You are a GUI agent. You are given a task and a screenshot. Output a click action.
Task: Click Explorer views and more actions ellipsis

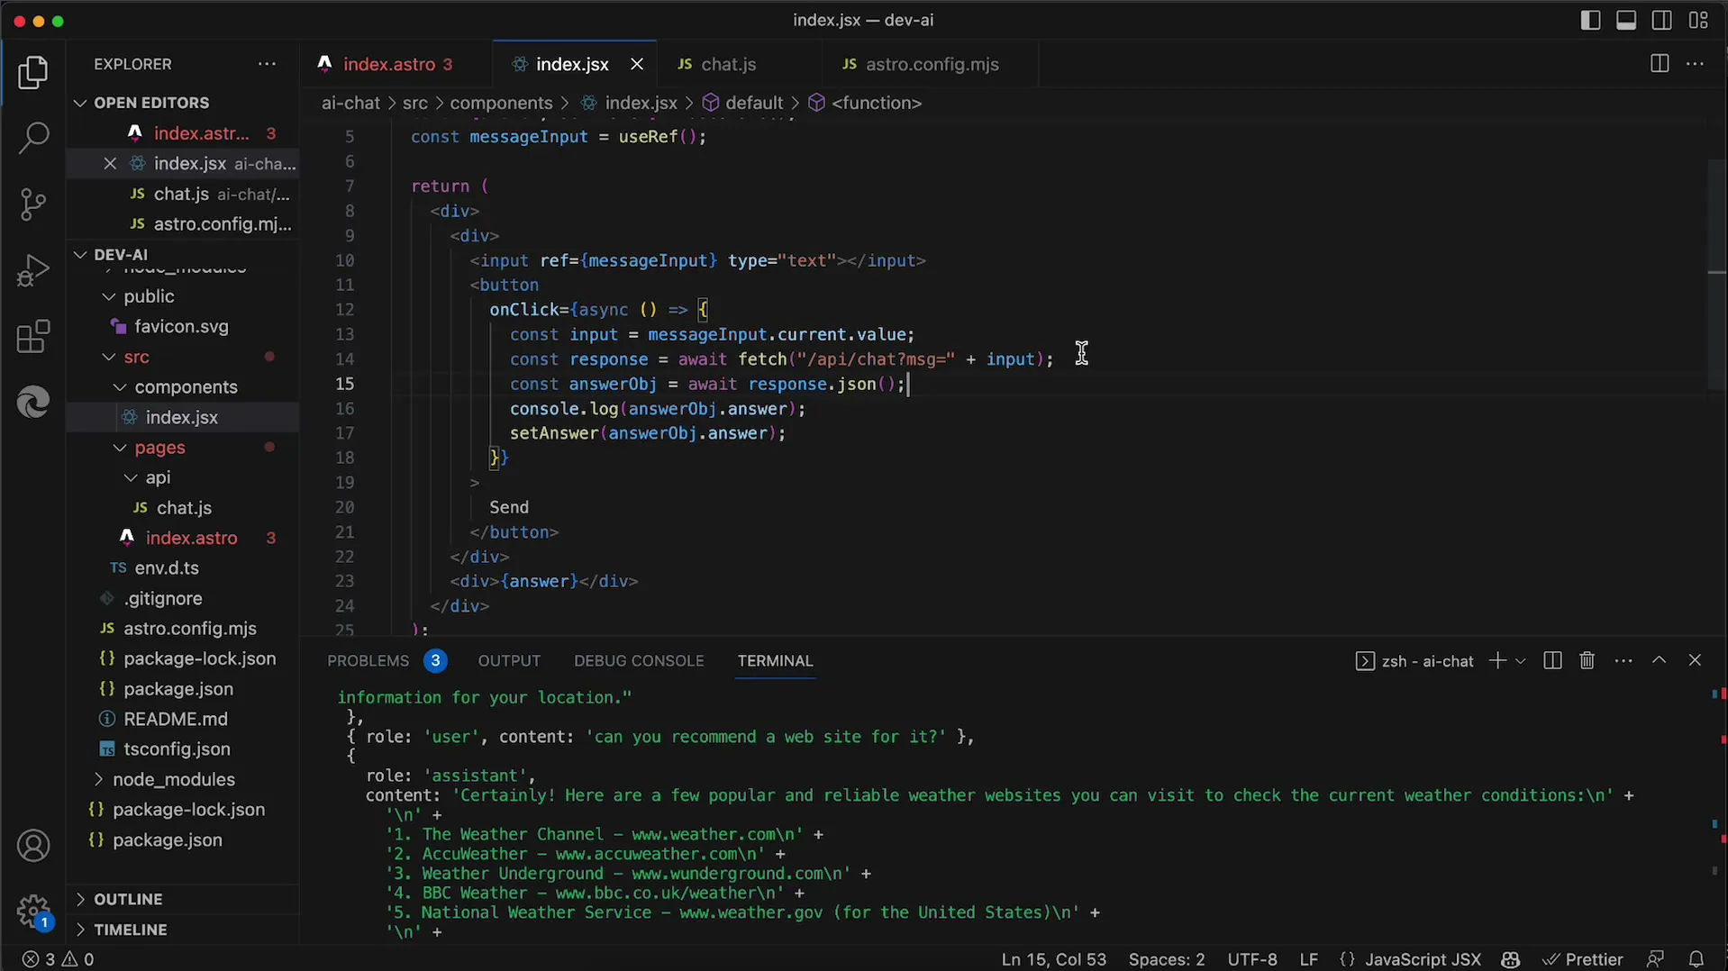[x=267, y=64]
